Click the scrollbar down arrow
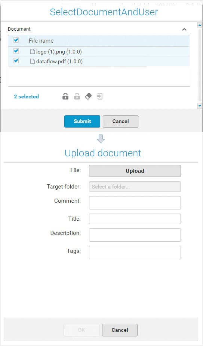This screenshot has height=346, width=203. [200, 106]
